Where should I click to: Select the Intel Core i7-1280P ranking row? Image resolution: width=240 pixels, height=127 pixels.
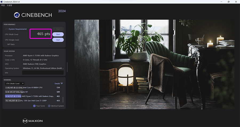coord(33,101)
